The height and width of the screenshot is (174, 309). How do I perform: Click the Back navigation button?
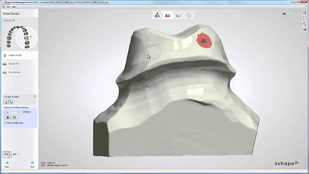(7, 164)
